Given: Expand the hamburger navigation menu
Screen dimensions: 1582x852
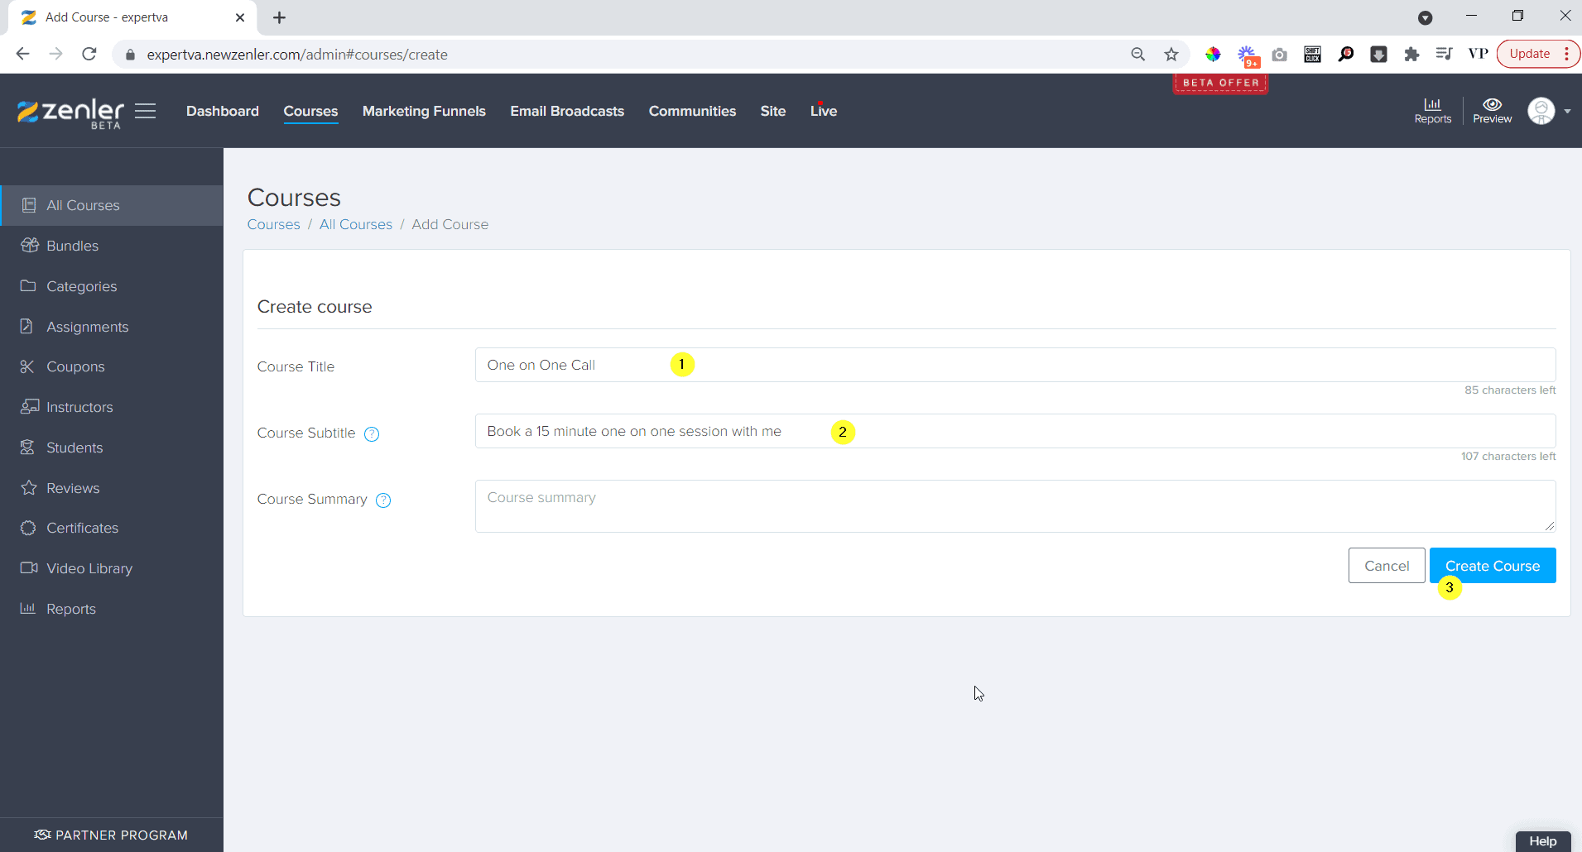Looking at the screenshot, I should point(146,111).
